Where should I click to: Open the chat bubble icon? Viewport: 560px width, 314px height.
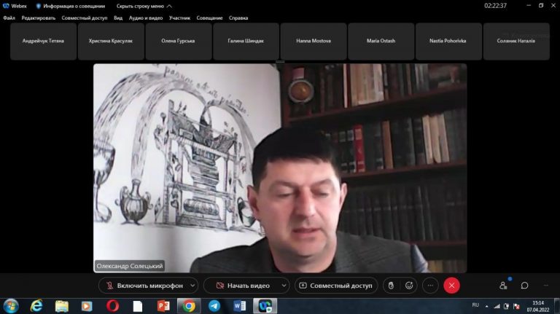524,286
